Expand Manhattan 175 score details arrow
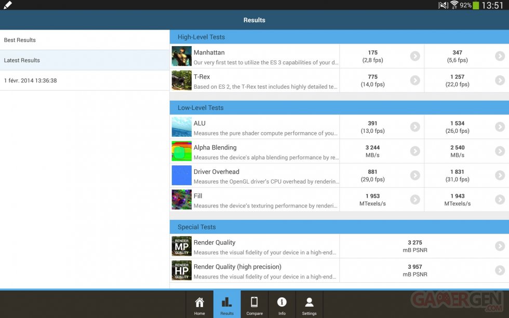Screen dimensions: 509x318 [414, 56]
